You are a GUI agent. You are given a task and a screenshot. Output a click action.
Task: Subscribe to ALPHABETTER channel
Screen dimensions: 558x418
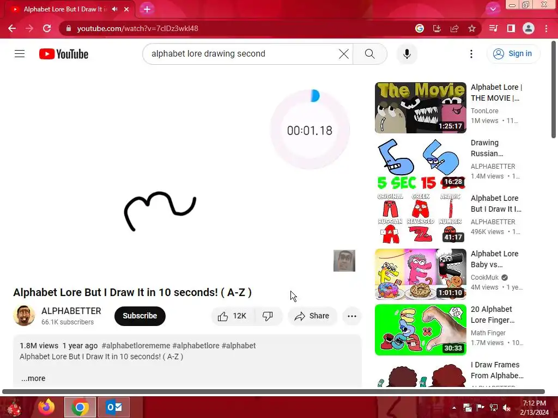tap(140, 316)
